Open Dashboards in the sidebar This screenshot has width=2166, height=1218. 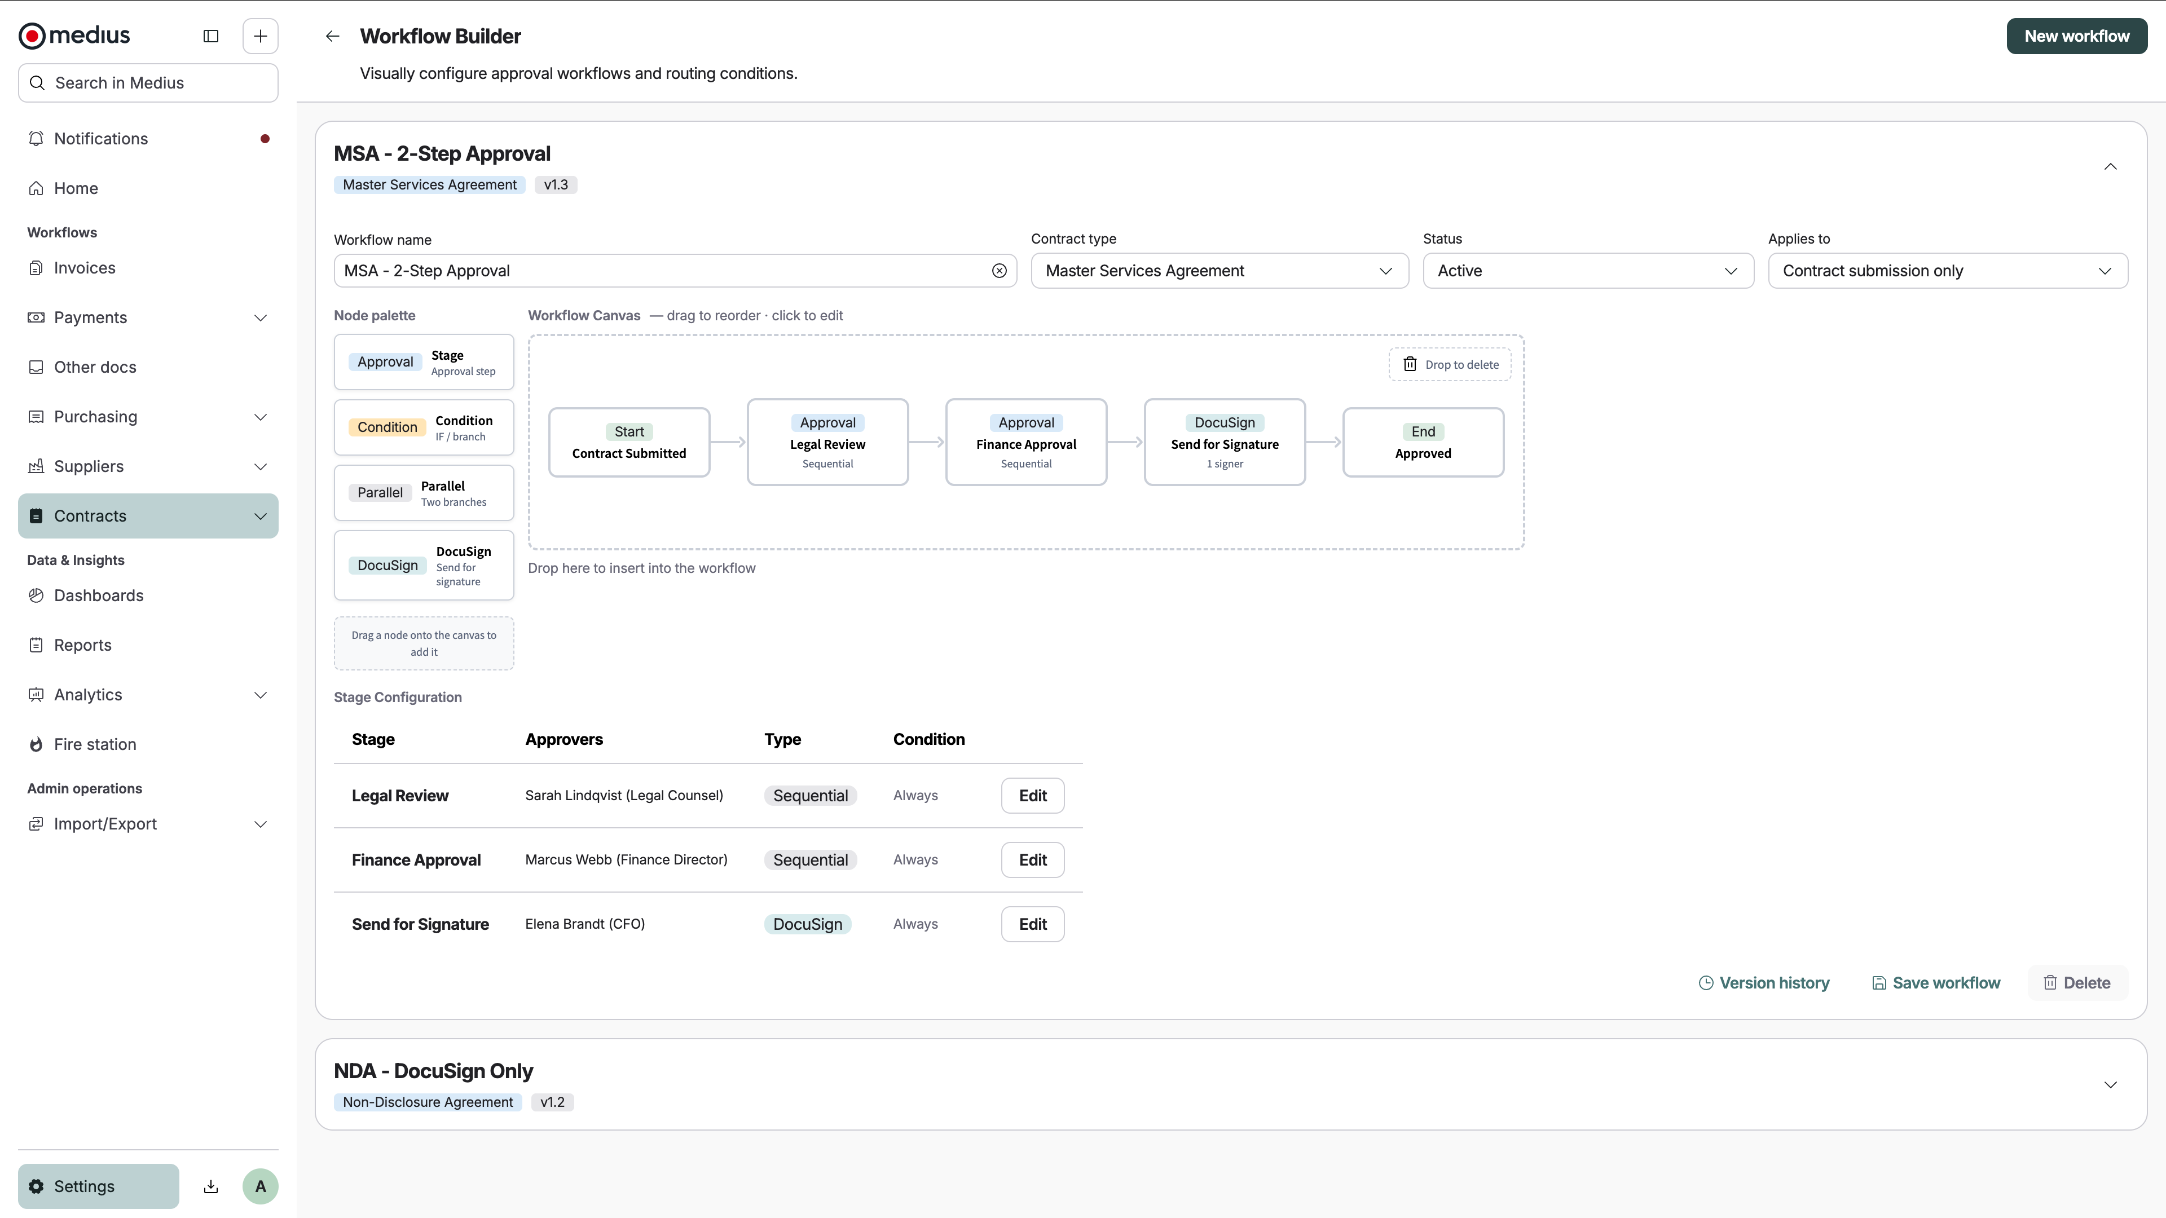148,596
